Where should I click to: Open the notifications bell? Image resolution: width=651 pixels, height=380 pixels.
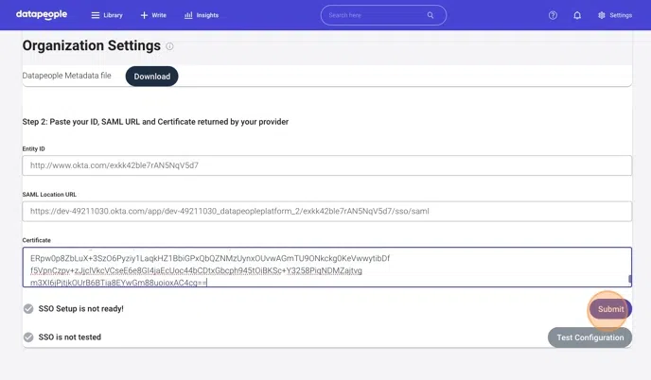[x=577, y=16]
